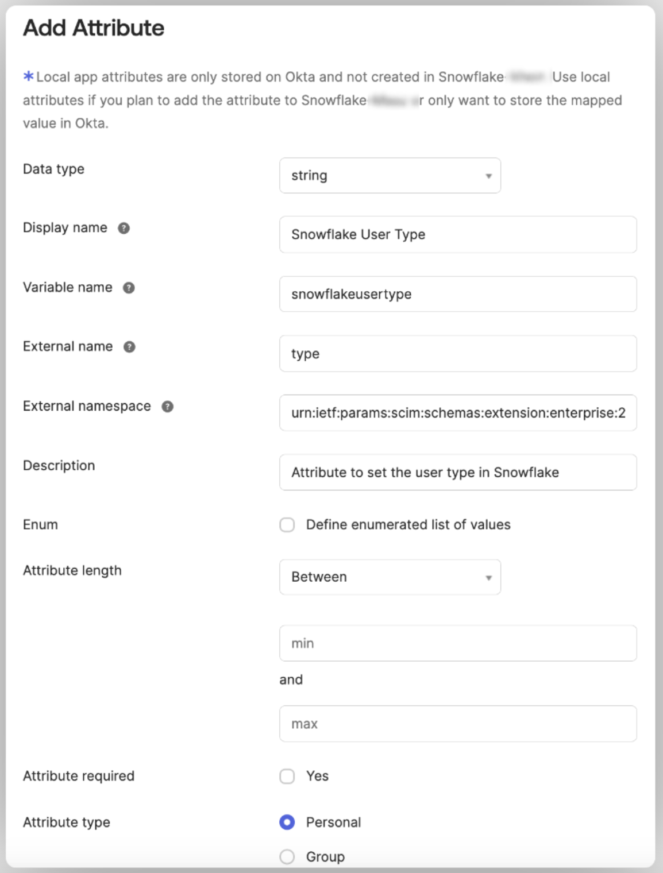
Task: Click the External name field containing type
Action: [457, 354]
